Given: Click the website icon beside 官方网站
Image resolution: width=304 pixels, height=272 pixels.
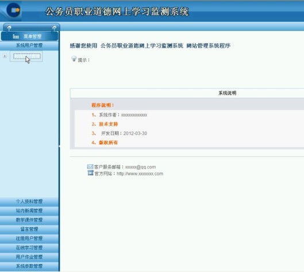Looking at the screenshot, I should [90, 173].
